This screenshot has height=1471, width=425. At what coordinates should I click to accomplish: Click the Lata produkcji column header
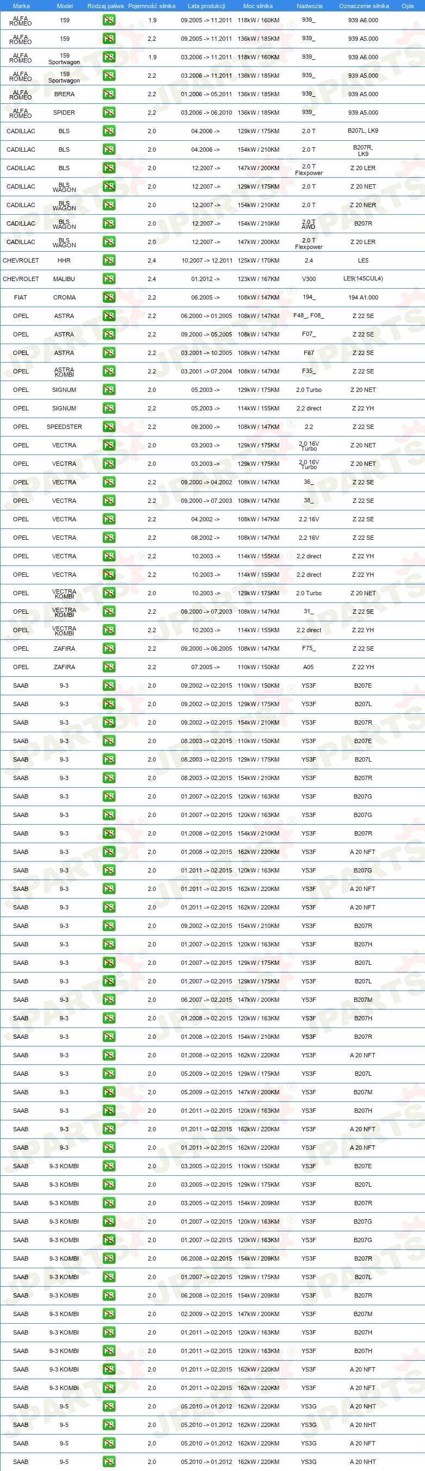tap(206, 6)
